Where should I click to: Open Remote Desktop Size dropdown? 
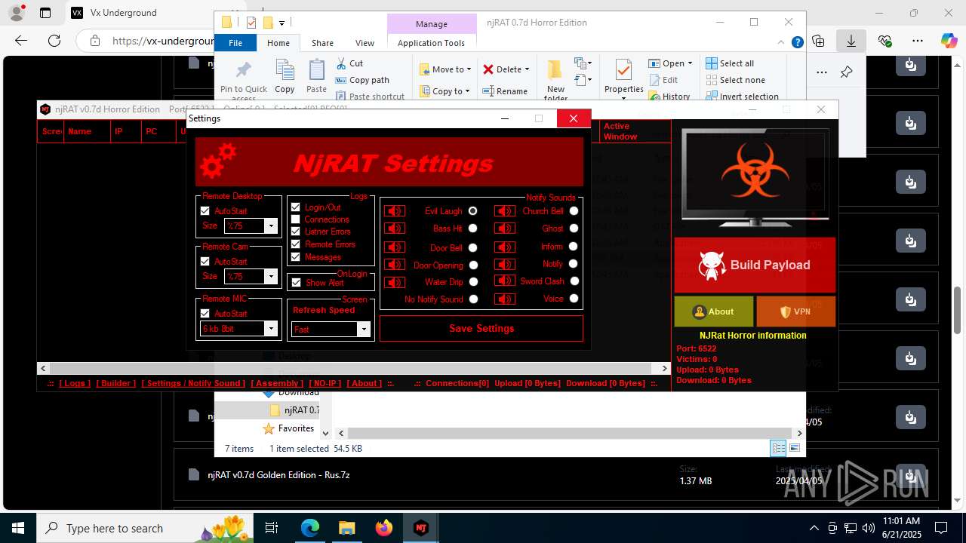[x=271, y=226]
